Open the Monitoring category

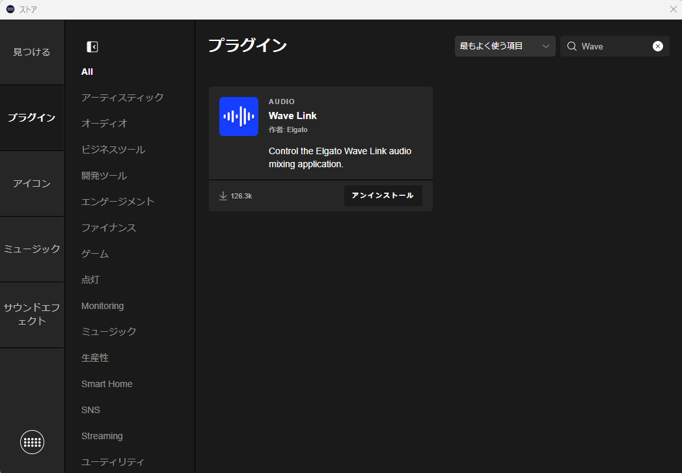[x=102, y=306]
